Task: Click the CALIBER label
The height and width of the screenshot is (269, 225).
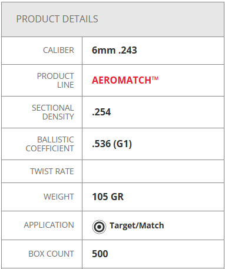Action: 58,51
